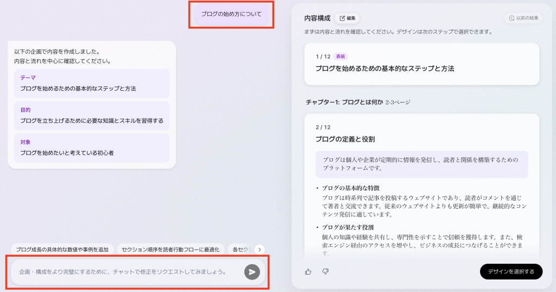The image size is (556, 292).
Task: Click the 編集 edit button
Action: point(347,18)
